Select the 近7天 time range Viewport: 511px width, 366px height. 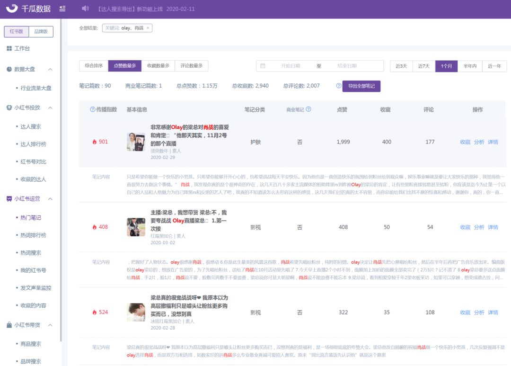pyautogui.click(x=423, y=66)
